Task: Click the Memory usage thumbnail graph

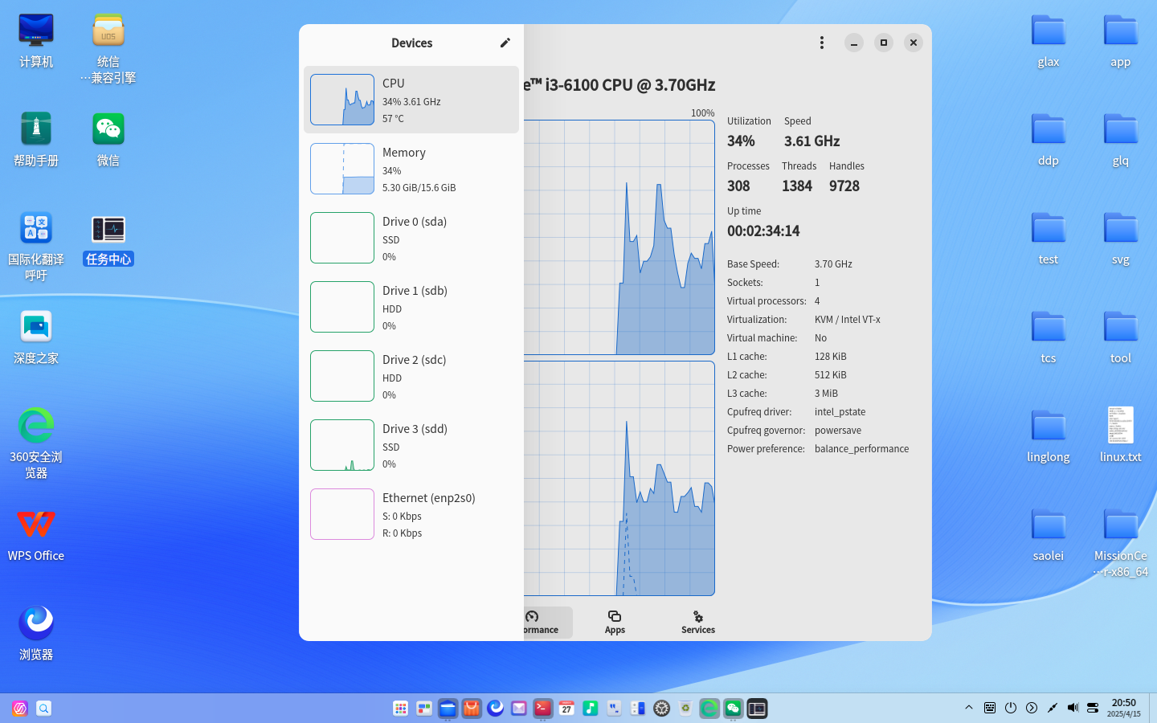Action: 342,169
